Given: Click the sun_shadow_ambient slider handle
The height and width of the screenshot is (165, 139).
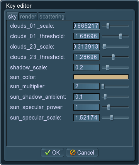Looking at the screenshot, I should coord(105,97).
